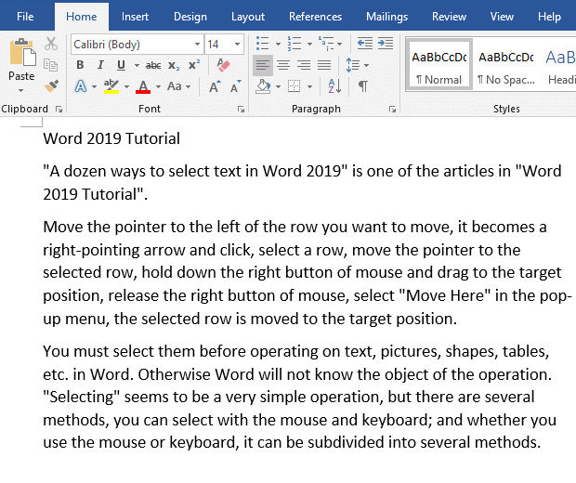Toggle Italic formatting
This screenshot has width=576, height=483.
click(100, 65)
